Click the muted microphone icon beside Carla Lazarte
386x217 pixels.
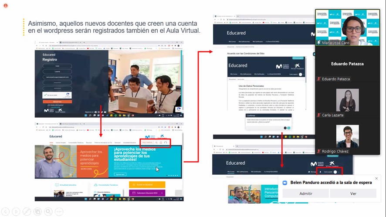[x=319, y=115]
